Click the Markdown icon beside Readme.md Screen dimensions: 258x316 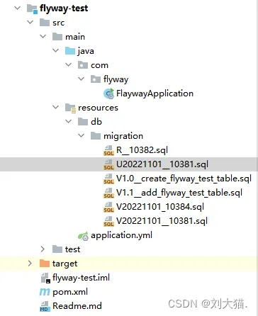(x=45, y=306)
